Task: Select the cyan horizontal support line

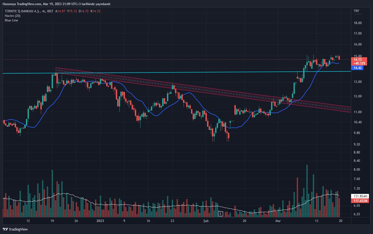Action: [x=176, y=72]
